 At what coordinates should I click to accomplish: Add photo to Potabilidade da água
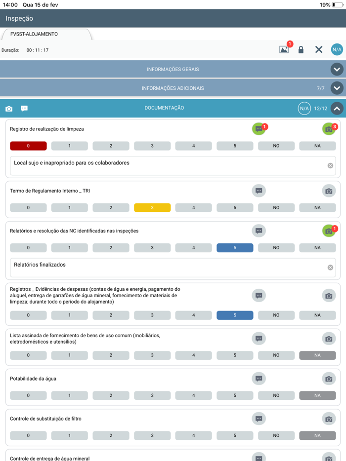(329, 379)
